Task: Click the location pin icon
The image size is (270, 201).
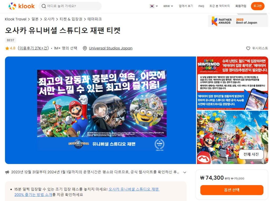Action: point(85,48)
